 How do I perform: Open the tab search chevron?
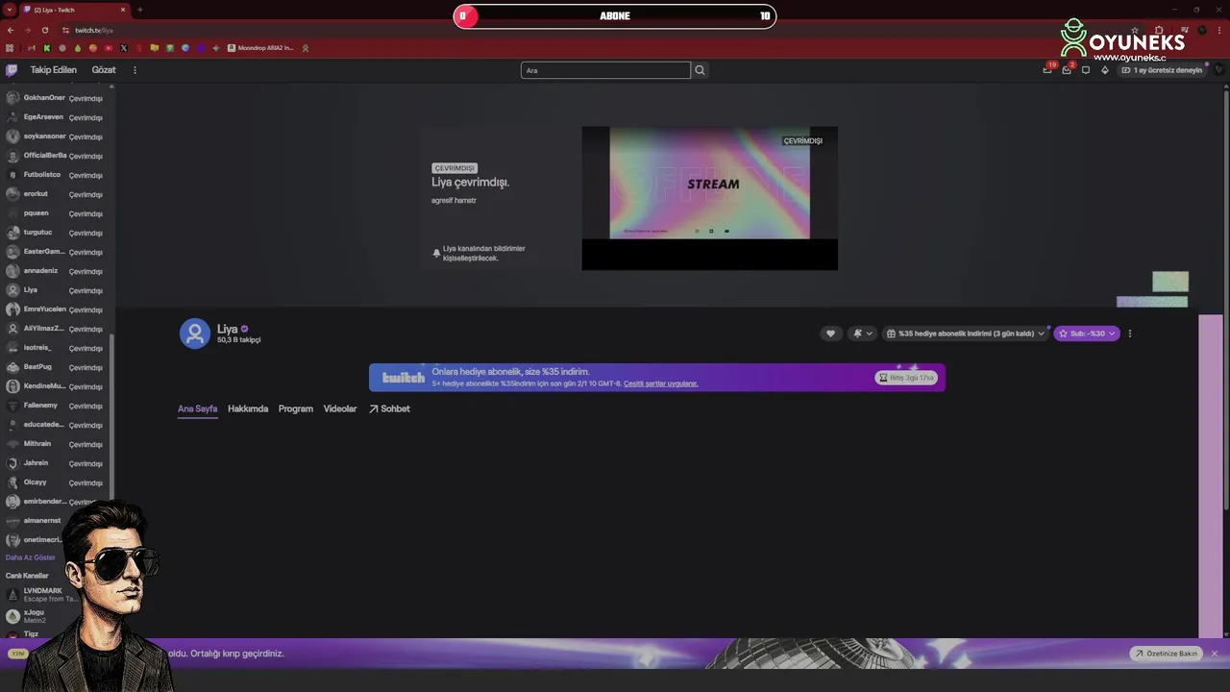pyautogui.click(x=9, y=10)
